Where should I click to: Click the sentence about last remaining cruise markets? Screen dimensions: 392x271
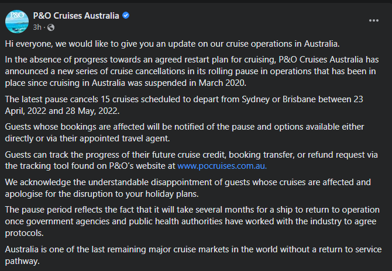[x=193, y=255]
